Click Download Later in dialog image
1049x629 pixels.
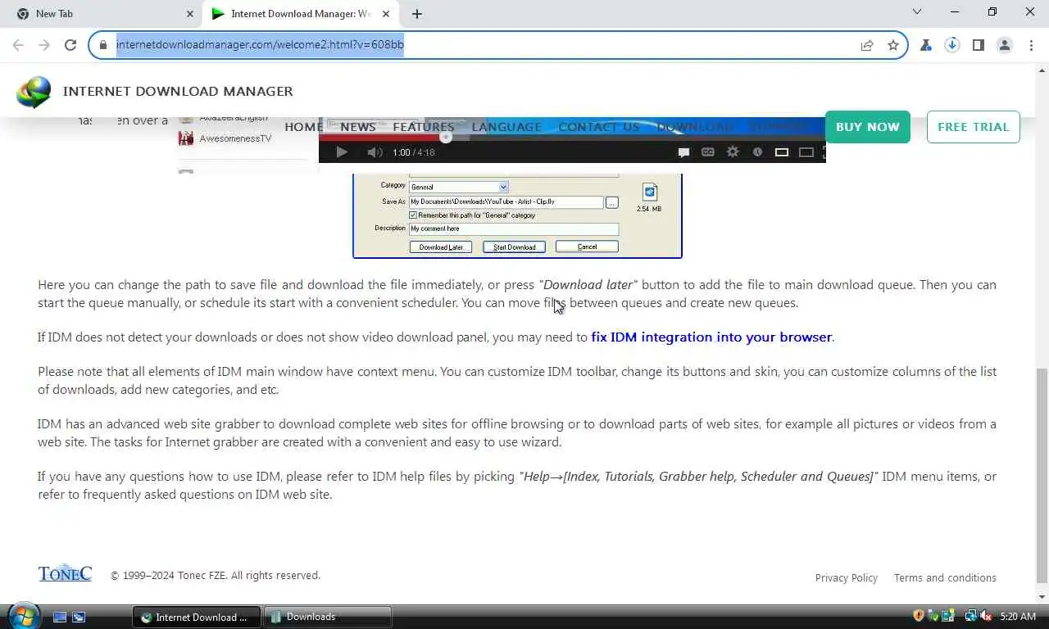tap(441, 247)
